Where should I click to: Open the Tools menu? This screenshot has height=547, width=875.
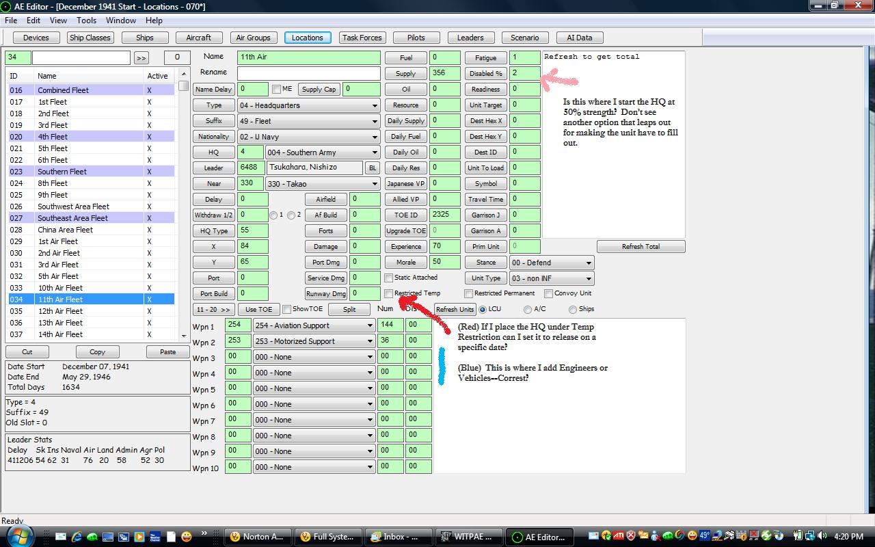86,21
